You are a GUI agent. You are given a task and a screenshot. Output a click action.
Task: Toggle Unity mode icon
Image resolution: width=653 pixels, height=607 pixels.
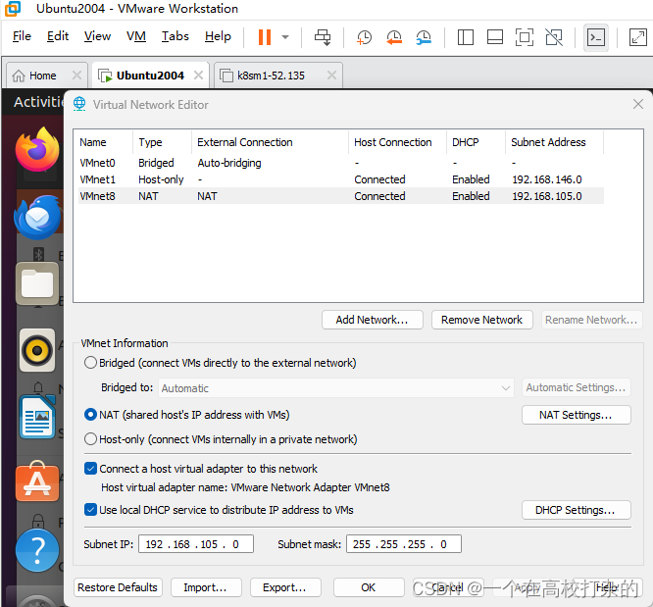(554, 37)
